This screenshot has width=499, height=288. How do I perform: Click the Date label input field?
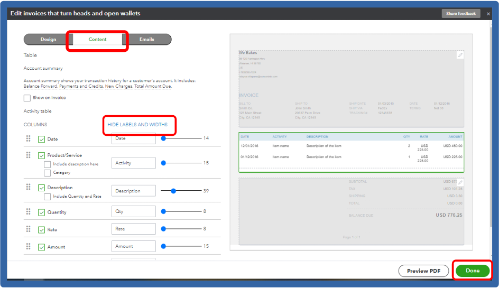(x=134, y=139)
